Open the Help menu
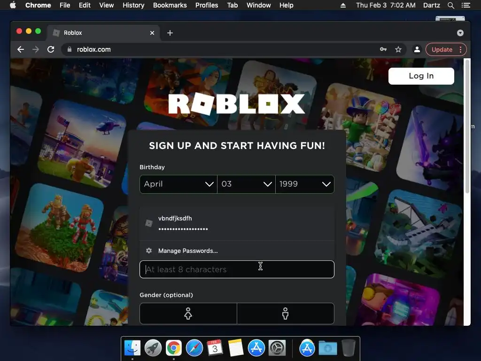Screen dimensions: 481x361 [x=286, y=5]
